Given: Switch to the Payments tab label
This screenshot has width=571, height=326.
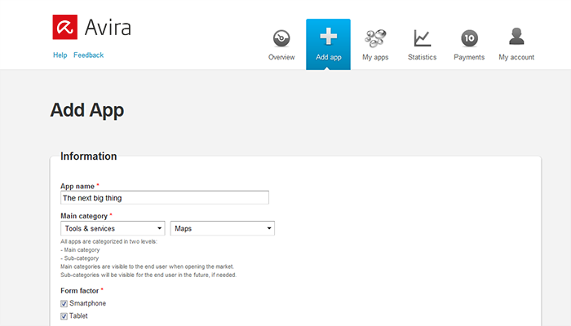Looking at the screenshot, I should tap(469, 57).
